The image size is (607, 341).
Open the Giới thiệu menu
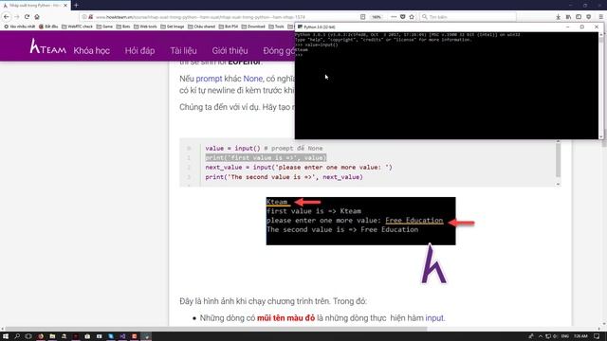230,50
